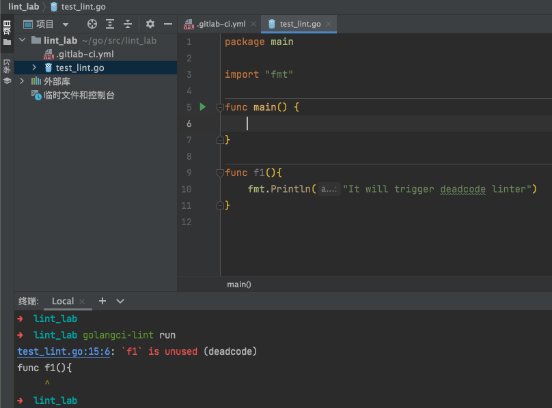
Task: Close the test_lint.go editor tab
Action: pyautogui.click(x=329, y=24)
